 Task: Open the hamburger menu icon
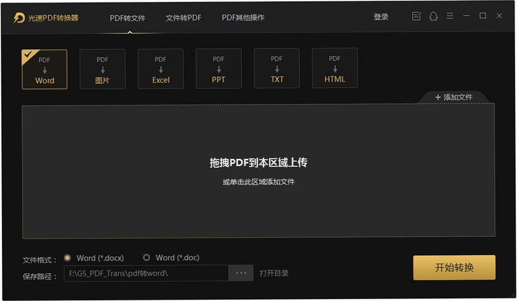(x=450, y=16)
